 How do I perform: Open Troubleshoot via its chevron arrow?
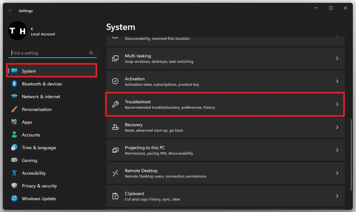tap(337, 104)
